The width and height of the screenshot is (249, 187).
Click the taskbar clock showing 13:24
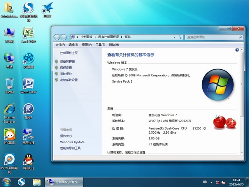(x=236, y=182)
